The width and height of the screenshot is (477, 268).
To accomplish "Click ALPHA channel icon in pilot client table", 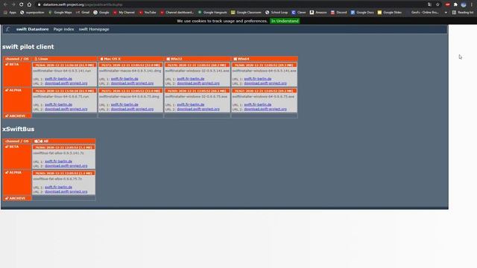I will [7, 90].
